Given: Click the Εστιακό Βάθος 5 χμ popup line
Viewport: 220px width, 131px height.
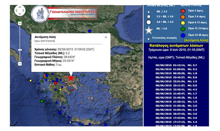Looking at the screenshot, I should (x=48, y=65).
